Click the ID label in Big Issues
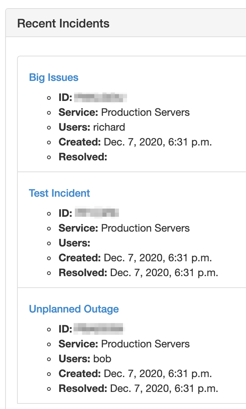The image size is (246, 409). click(x=65, y=98)
